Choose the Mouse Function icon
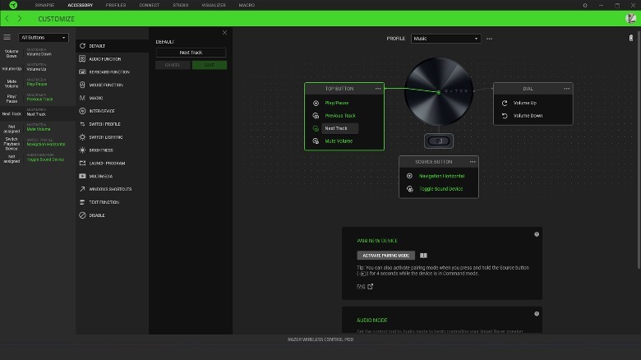Image resolution: width=641 pixels, height=360 pixels. [82, 85]
